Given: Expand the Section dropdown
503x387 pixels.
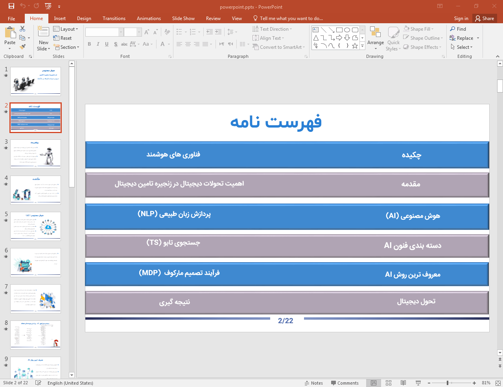Looking at the screenshot, I should click(66, 47).
